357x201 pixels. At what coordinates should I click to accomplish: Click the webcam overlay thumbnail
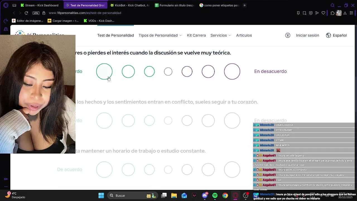(x=38, y=94)
